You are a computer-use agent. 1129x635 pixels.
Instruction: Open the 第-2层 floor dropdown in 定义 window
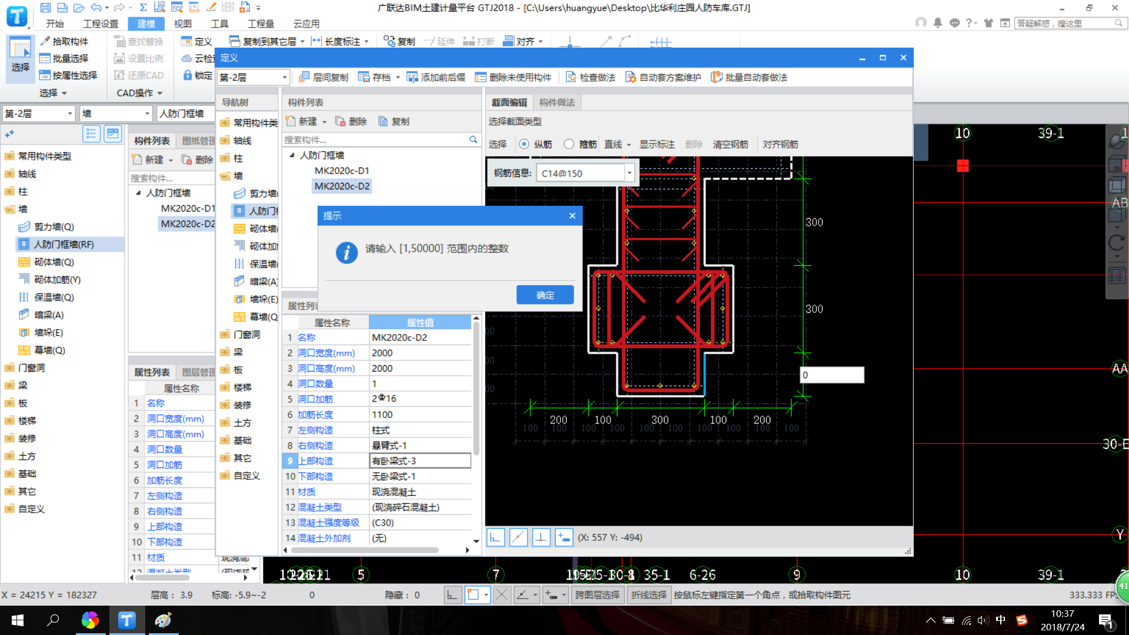[x=285, y=78]
